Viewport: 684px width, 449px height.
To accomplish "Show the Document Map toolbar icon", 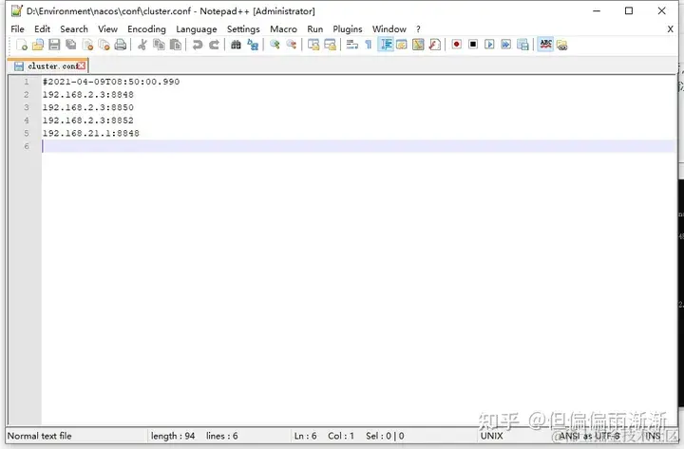I will pos(418,45).
